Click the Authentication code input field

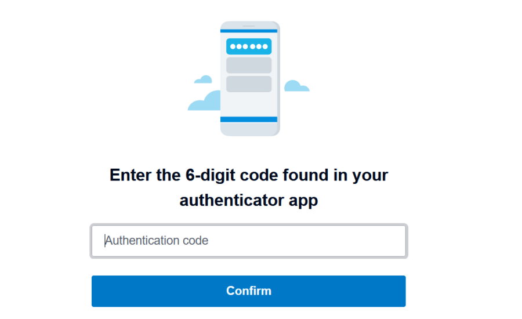pos(249,241)
